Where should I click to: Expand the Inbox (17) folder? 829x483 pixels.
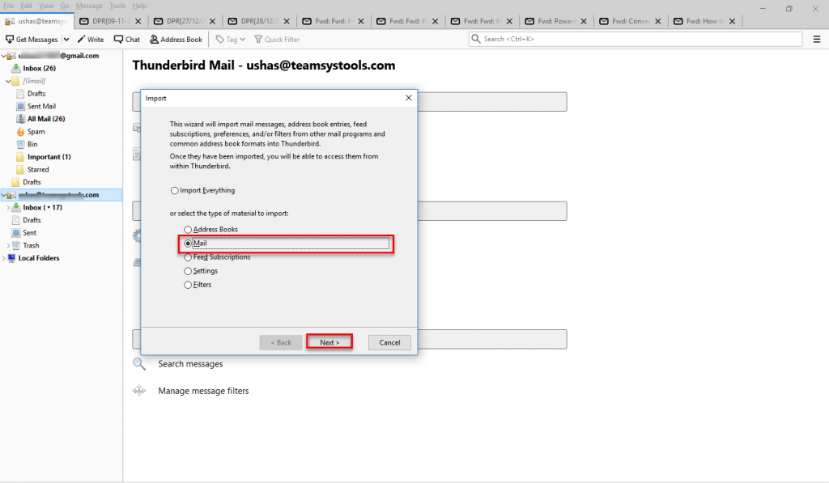point(8,208)
